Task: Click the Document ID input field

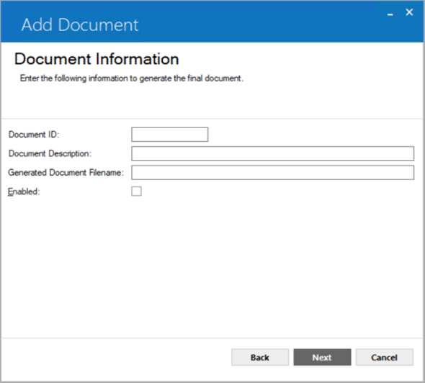Action: (x=170, y=135)
